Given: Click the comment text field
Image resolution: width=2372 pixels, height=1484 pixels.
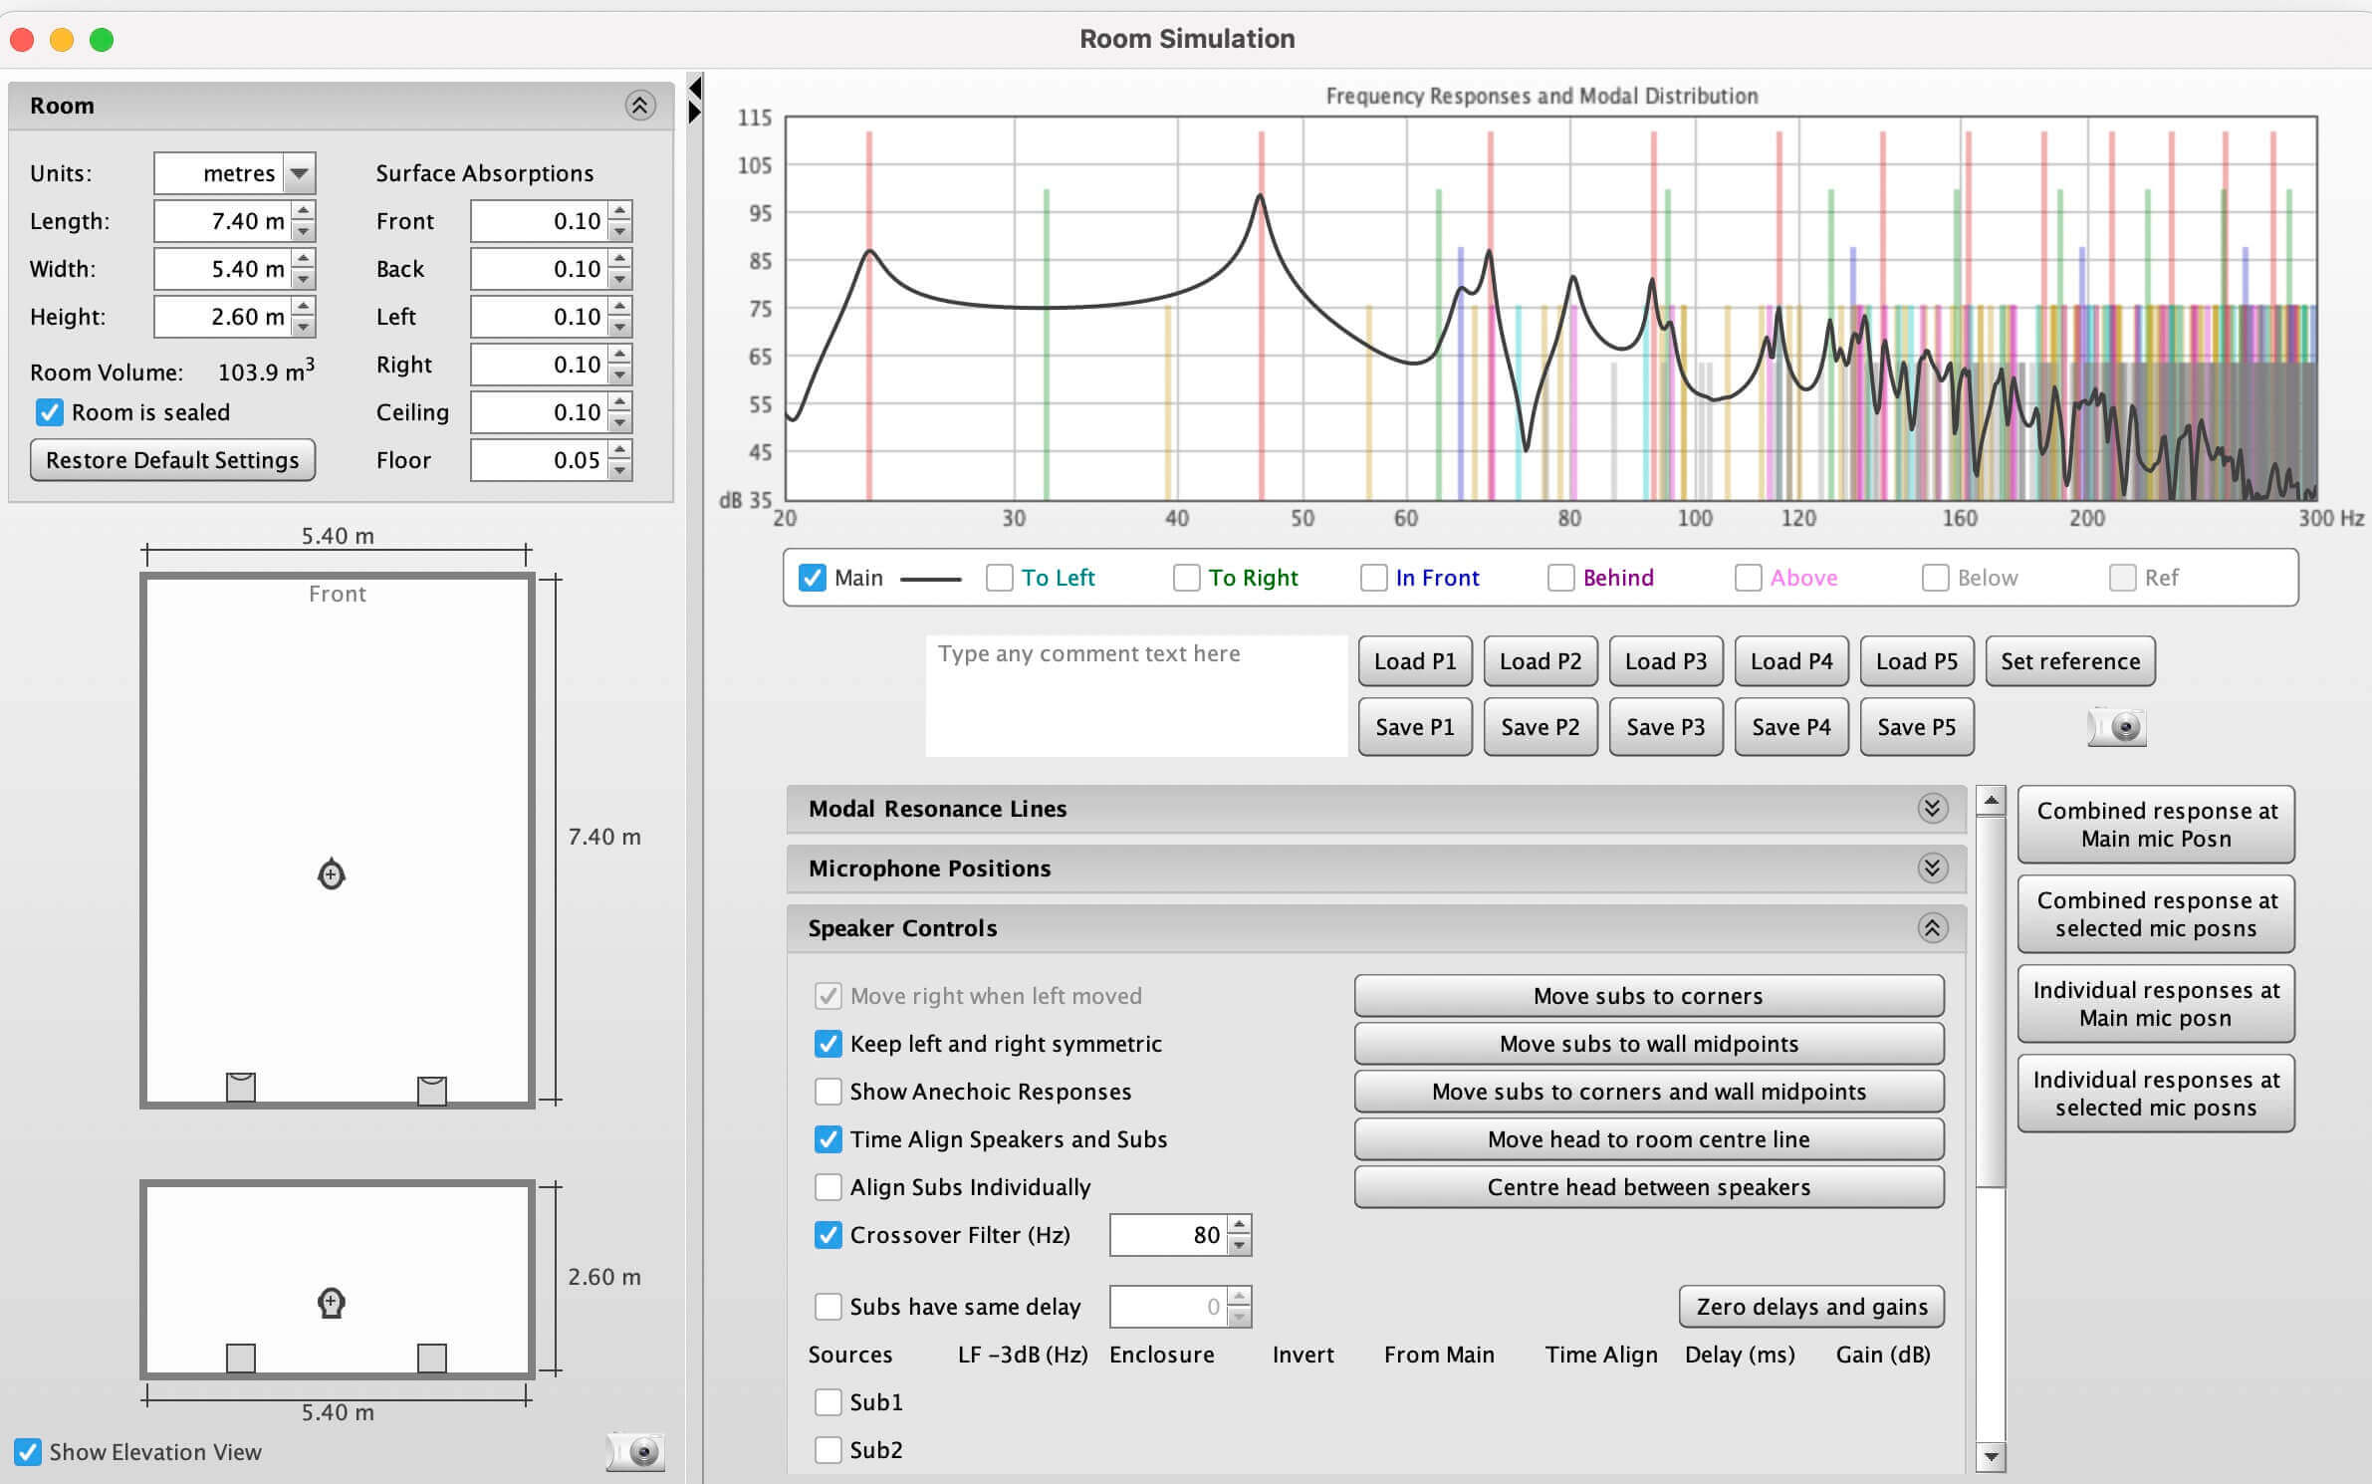Looking at the screenshot, I should (1136, 696).
